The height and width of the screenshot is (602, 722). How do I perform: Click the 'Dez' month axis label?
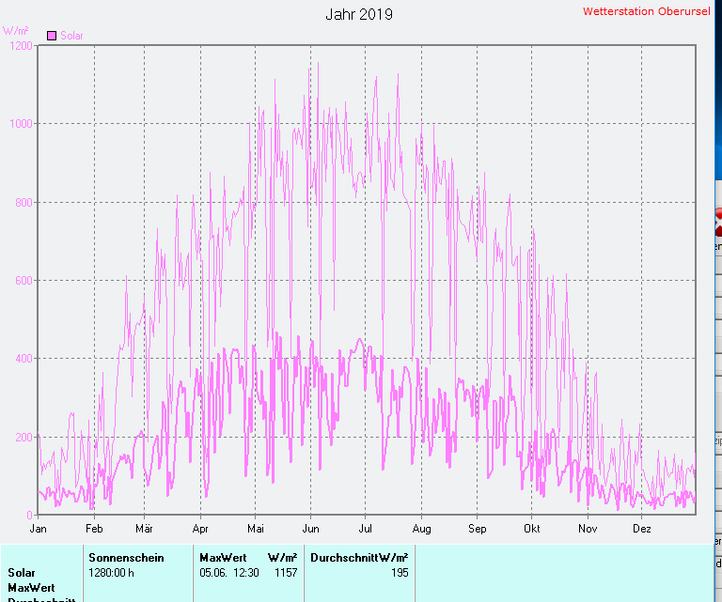(642, 529)
